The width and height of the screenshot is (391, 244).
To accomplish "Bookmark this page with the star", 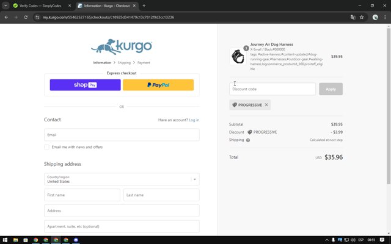I will click(x=362, y=17).
